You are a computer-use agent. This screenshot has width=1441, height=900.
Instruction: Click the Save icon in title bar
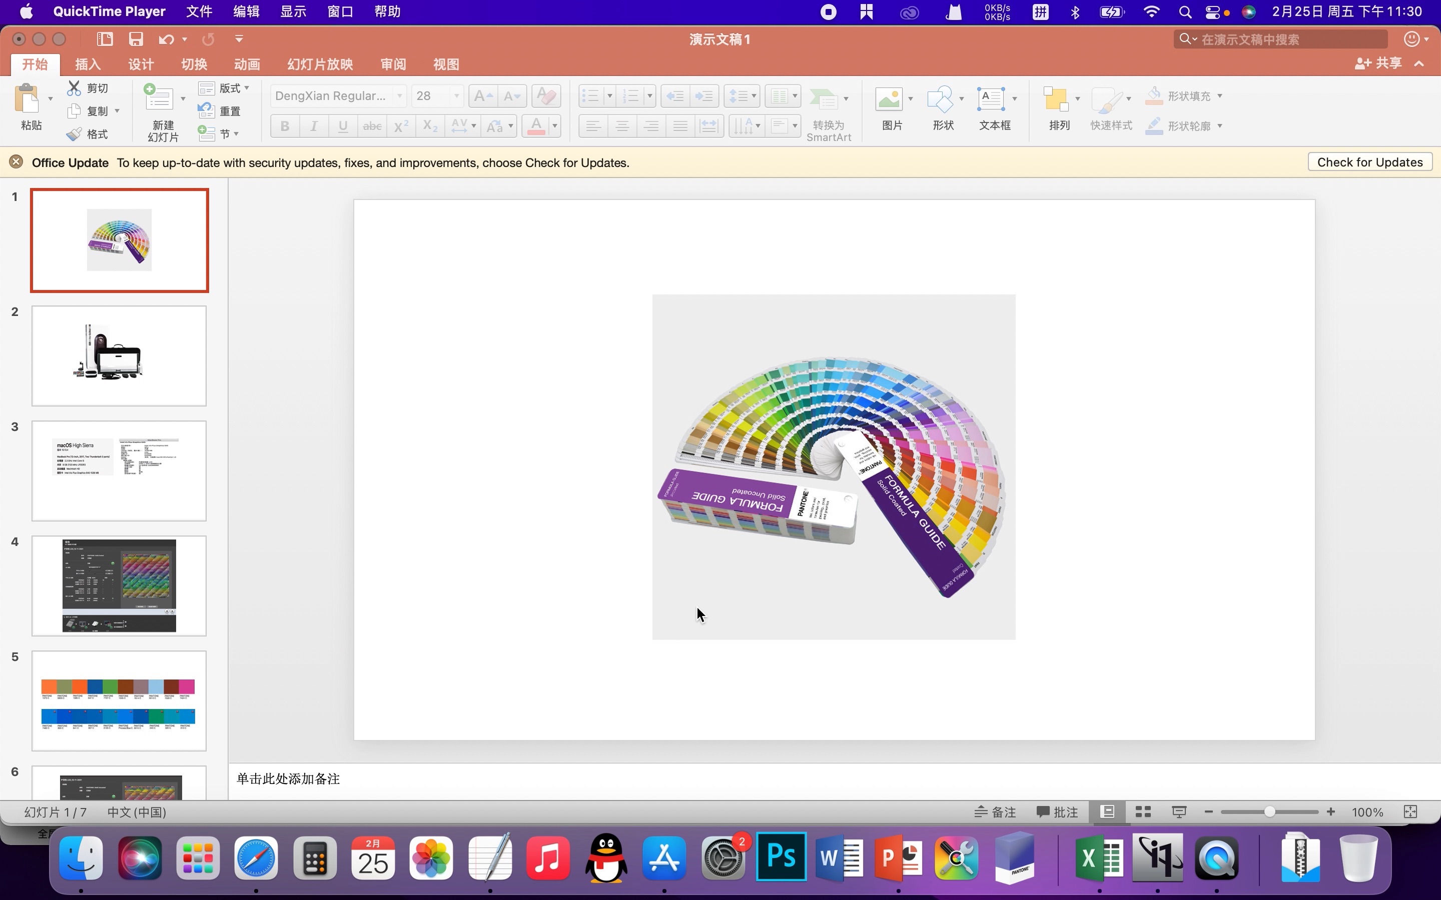pyautogui.click(x=136, y=39)
